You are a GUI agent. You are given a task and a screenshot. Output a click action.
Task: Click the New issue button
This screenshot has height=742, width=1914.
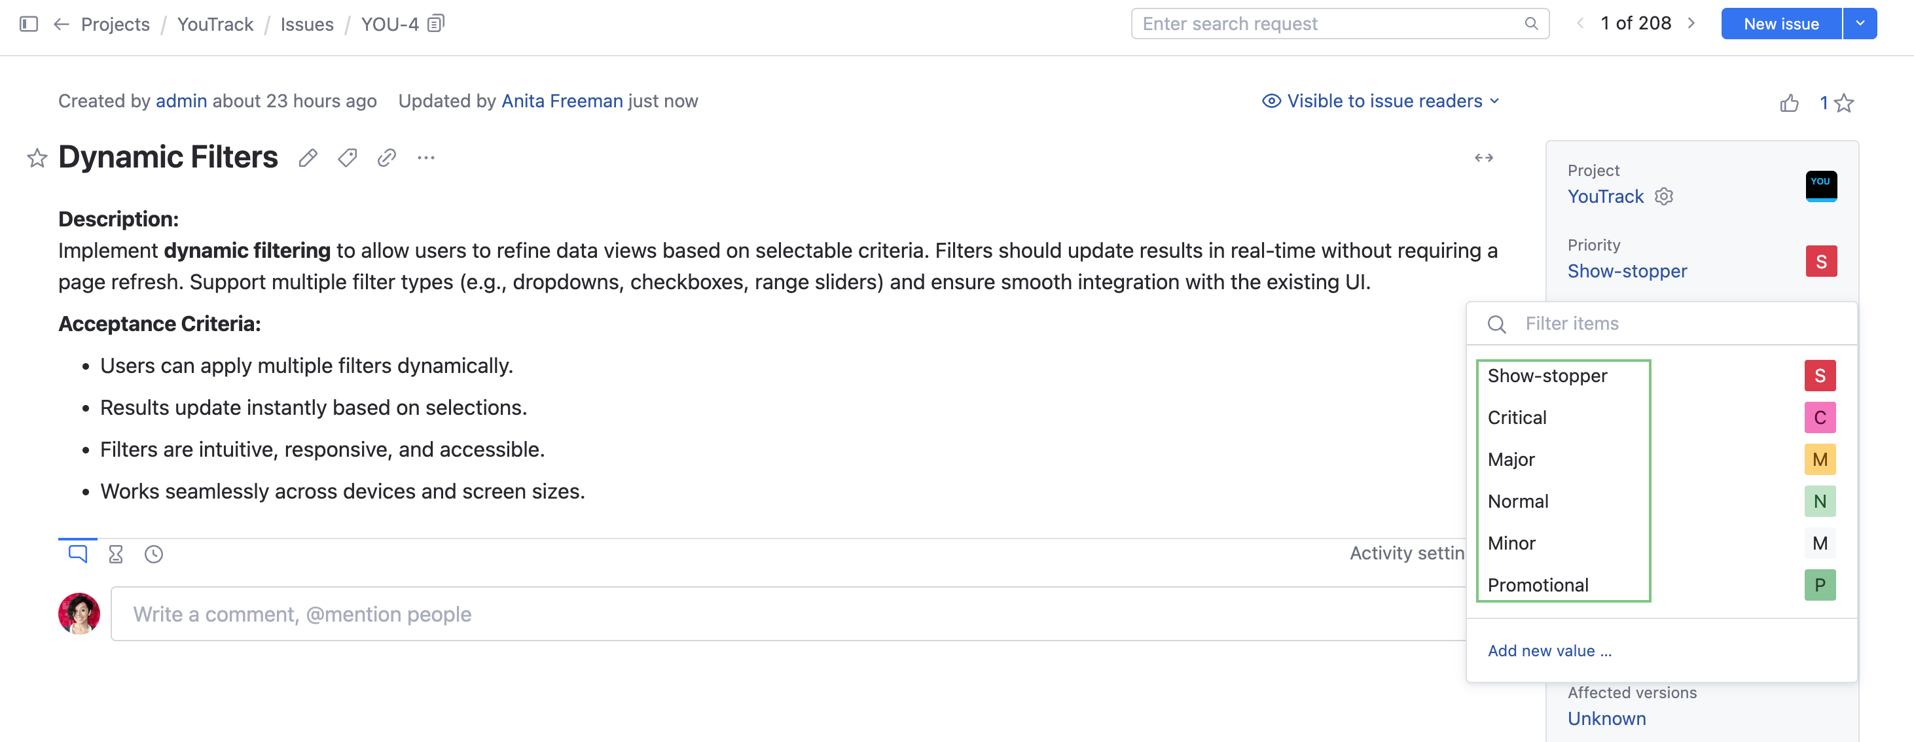point(1780,23)
